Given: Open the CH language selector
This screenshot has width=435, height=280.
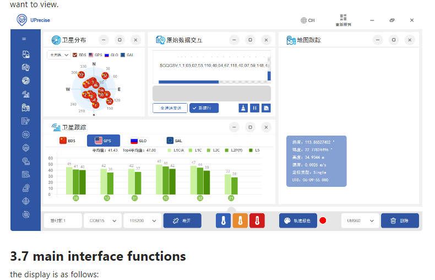Looking at the screenshot, I should [307, 20].
